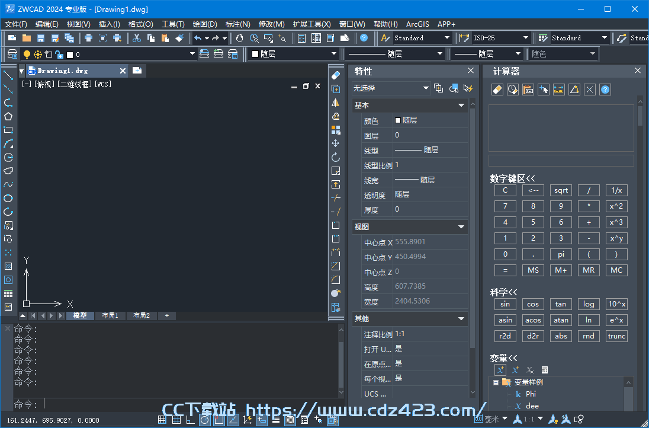Collapse the 基本 properties section
Screen dimensions: 649x428
coord(461,106)
